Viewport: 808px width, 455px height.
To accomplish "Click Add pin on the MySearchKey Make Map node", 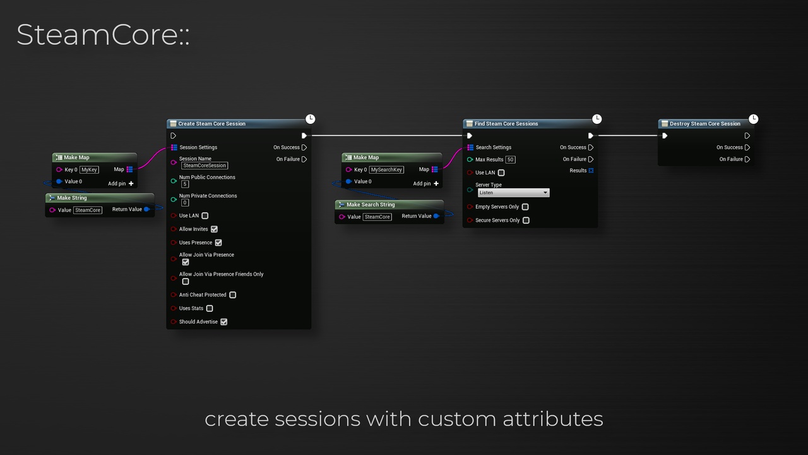I will click(x=426, y=183).
